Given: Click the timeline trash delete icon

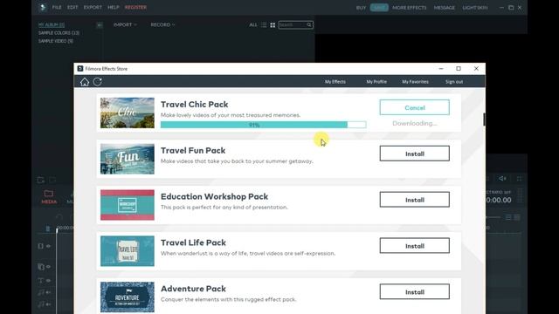Looking at the screenshot, I should 48,229.
